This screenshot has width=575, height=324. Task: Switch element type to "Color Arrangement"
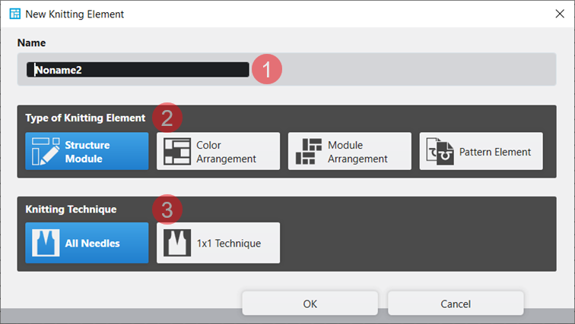(218, 152)
